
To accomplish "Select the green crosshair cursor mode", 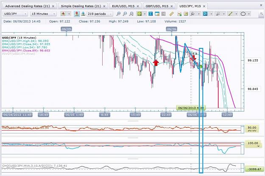I will click(139, 14).
